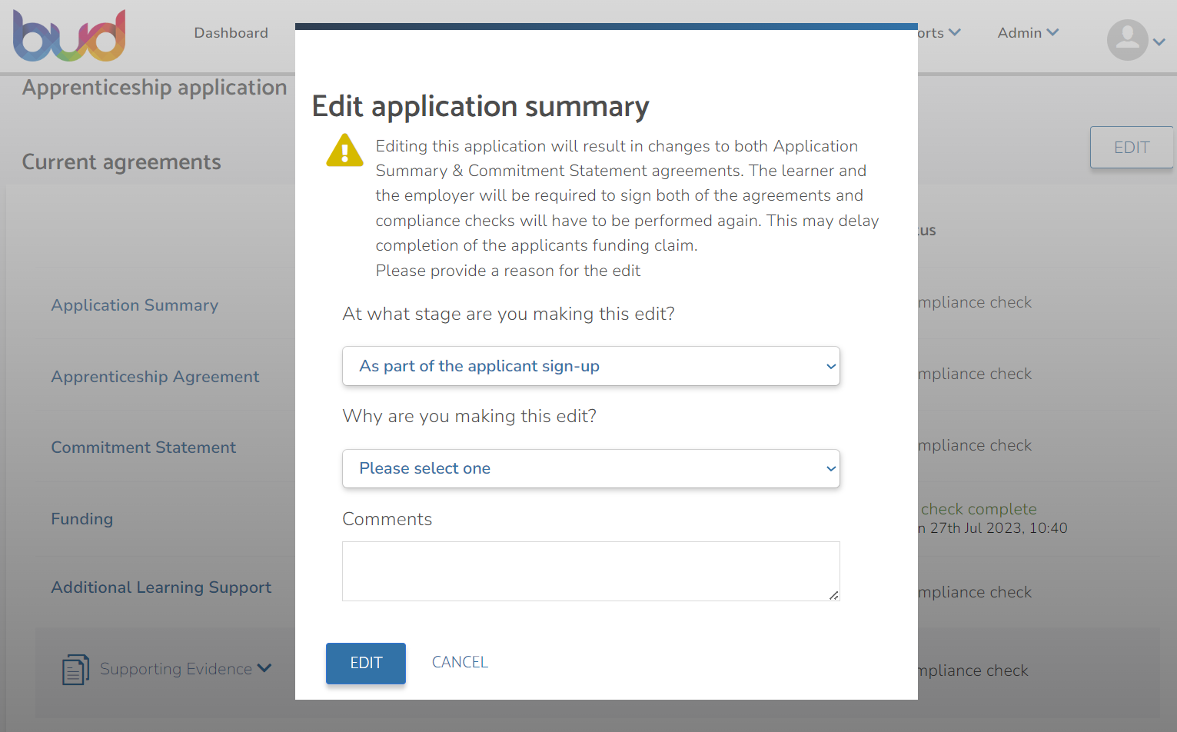
Task: Click into the Comments text area
Action: [x=590, y=571]
